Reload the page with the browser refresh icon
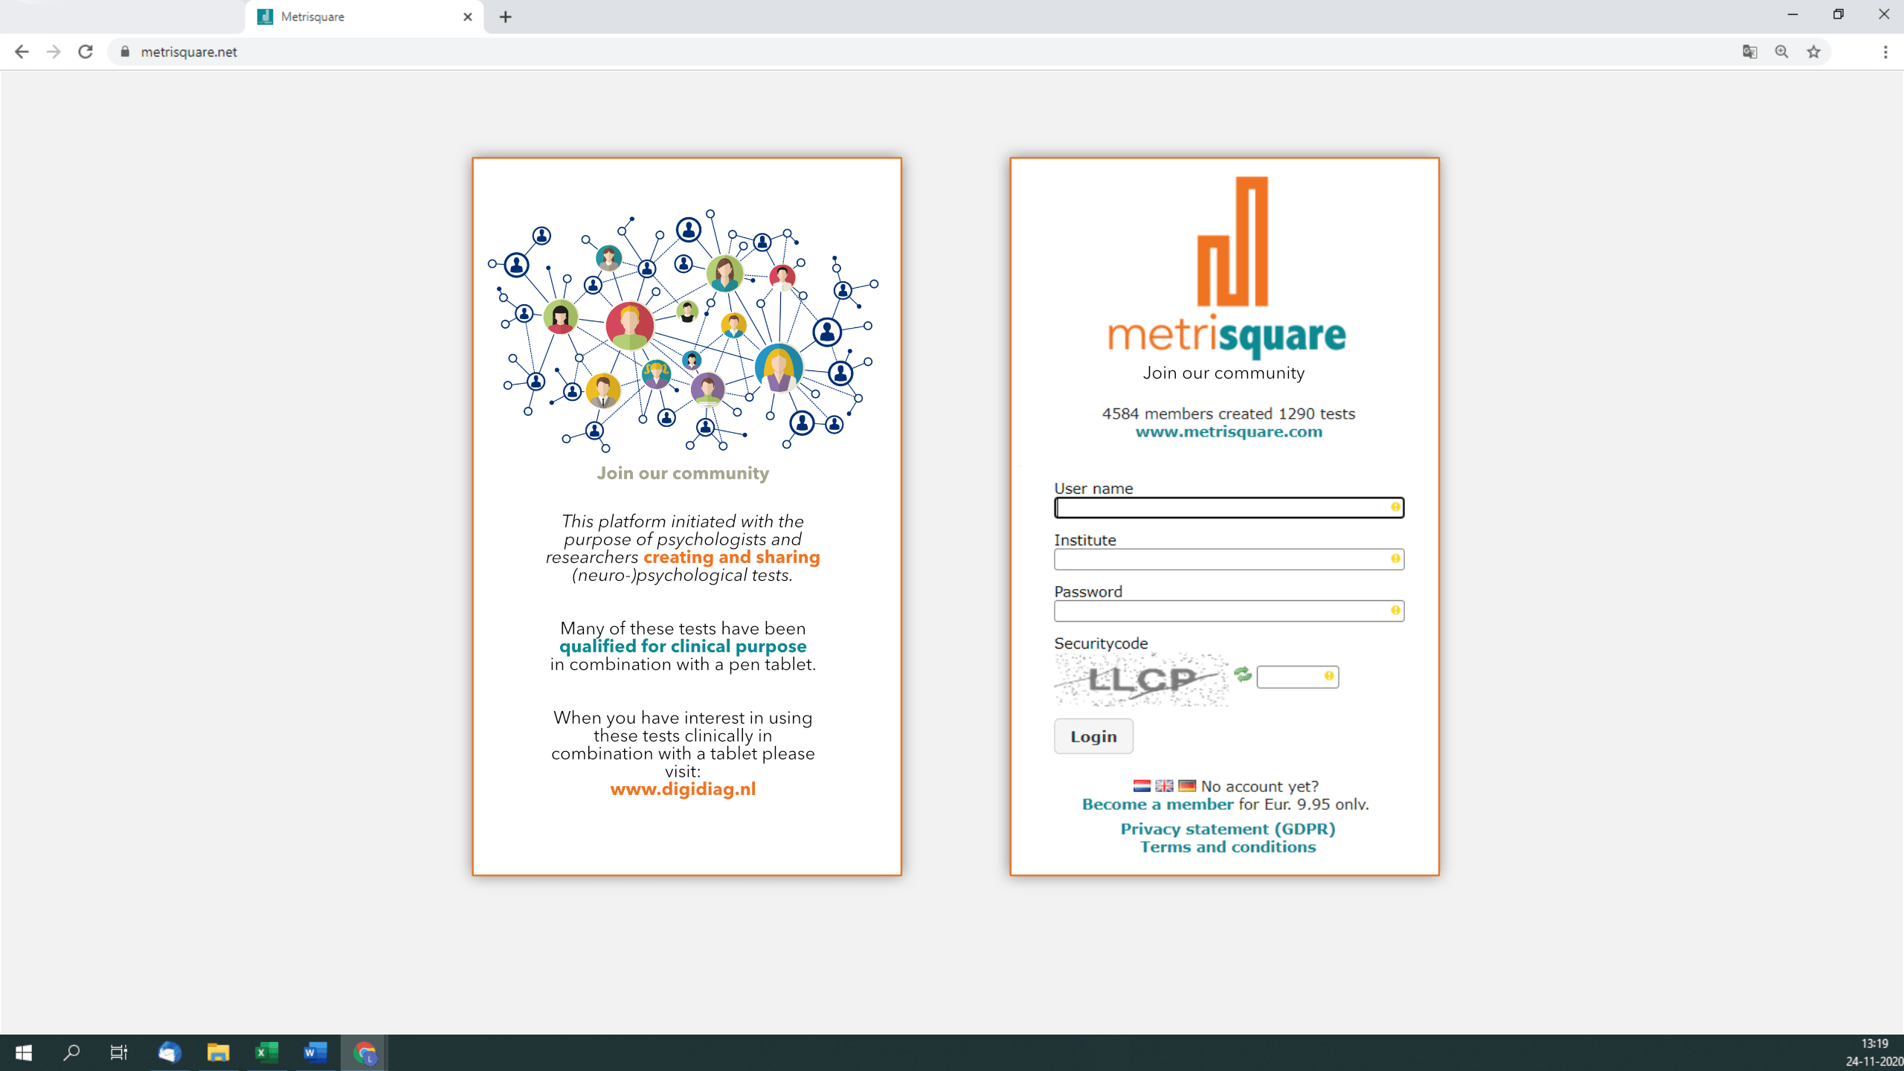This screenshot has width=1904, height=1071. (86, 51)
